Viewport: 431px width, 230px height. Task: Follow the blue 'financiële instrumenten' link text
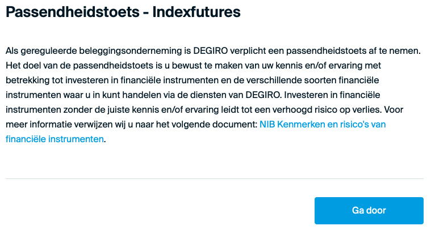pyautogui.click(x=55, y=139)
